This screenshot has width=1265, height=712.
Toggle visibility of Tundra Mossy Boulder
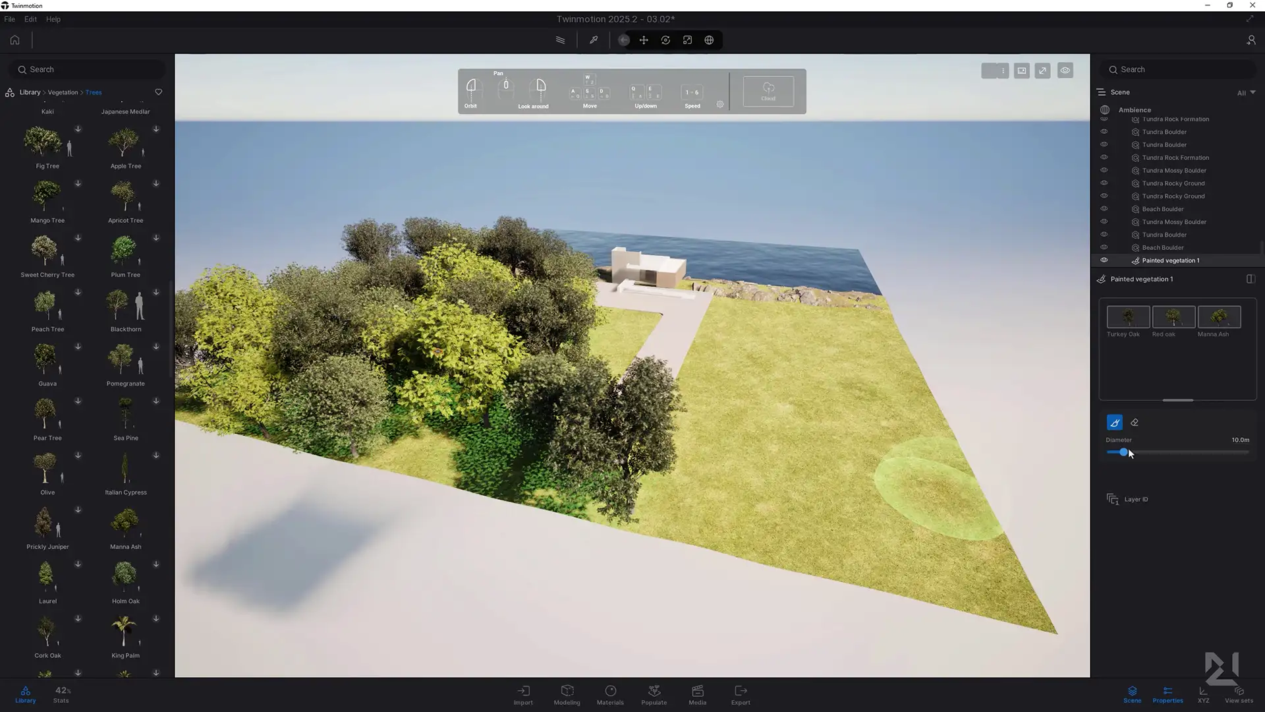(1104, 170)
